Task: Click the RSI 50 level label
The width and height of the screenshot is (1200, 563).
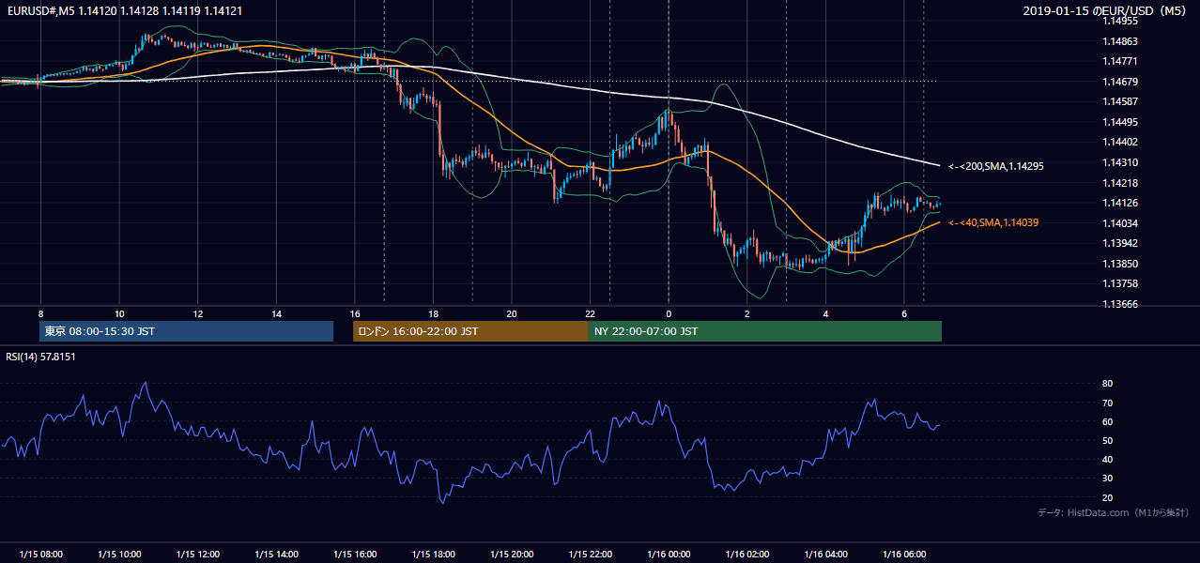Action: [x=1107, y=440]
